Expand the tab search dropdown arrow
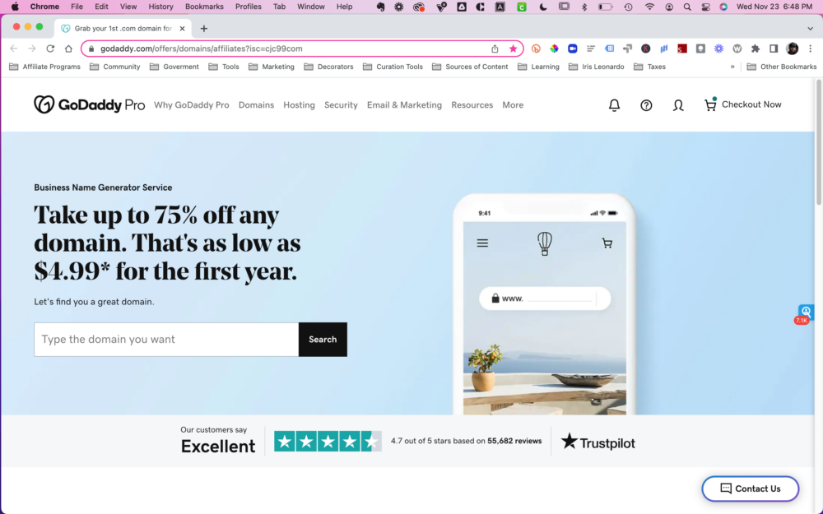Viewport: 823px width, 514px height. [x=810, y=28]
